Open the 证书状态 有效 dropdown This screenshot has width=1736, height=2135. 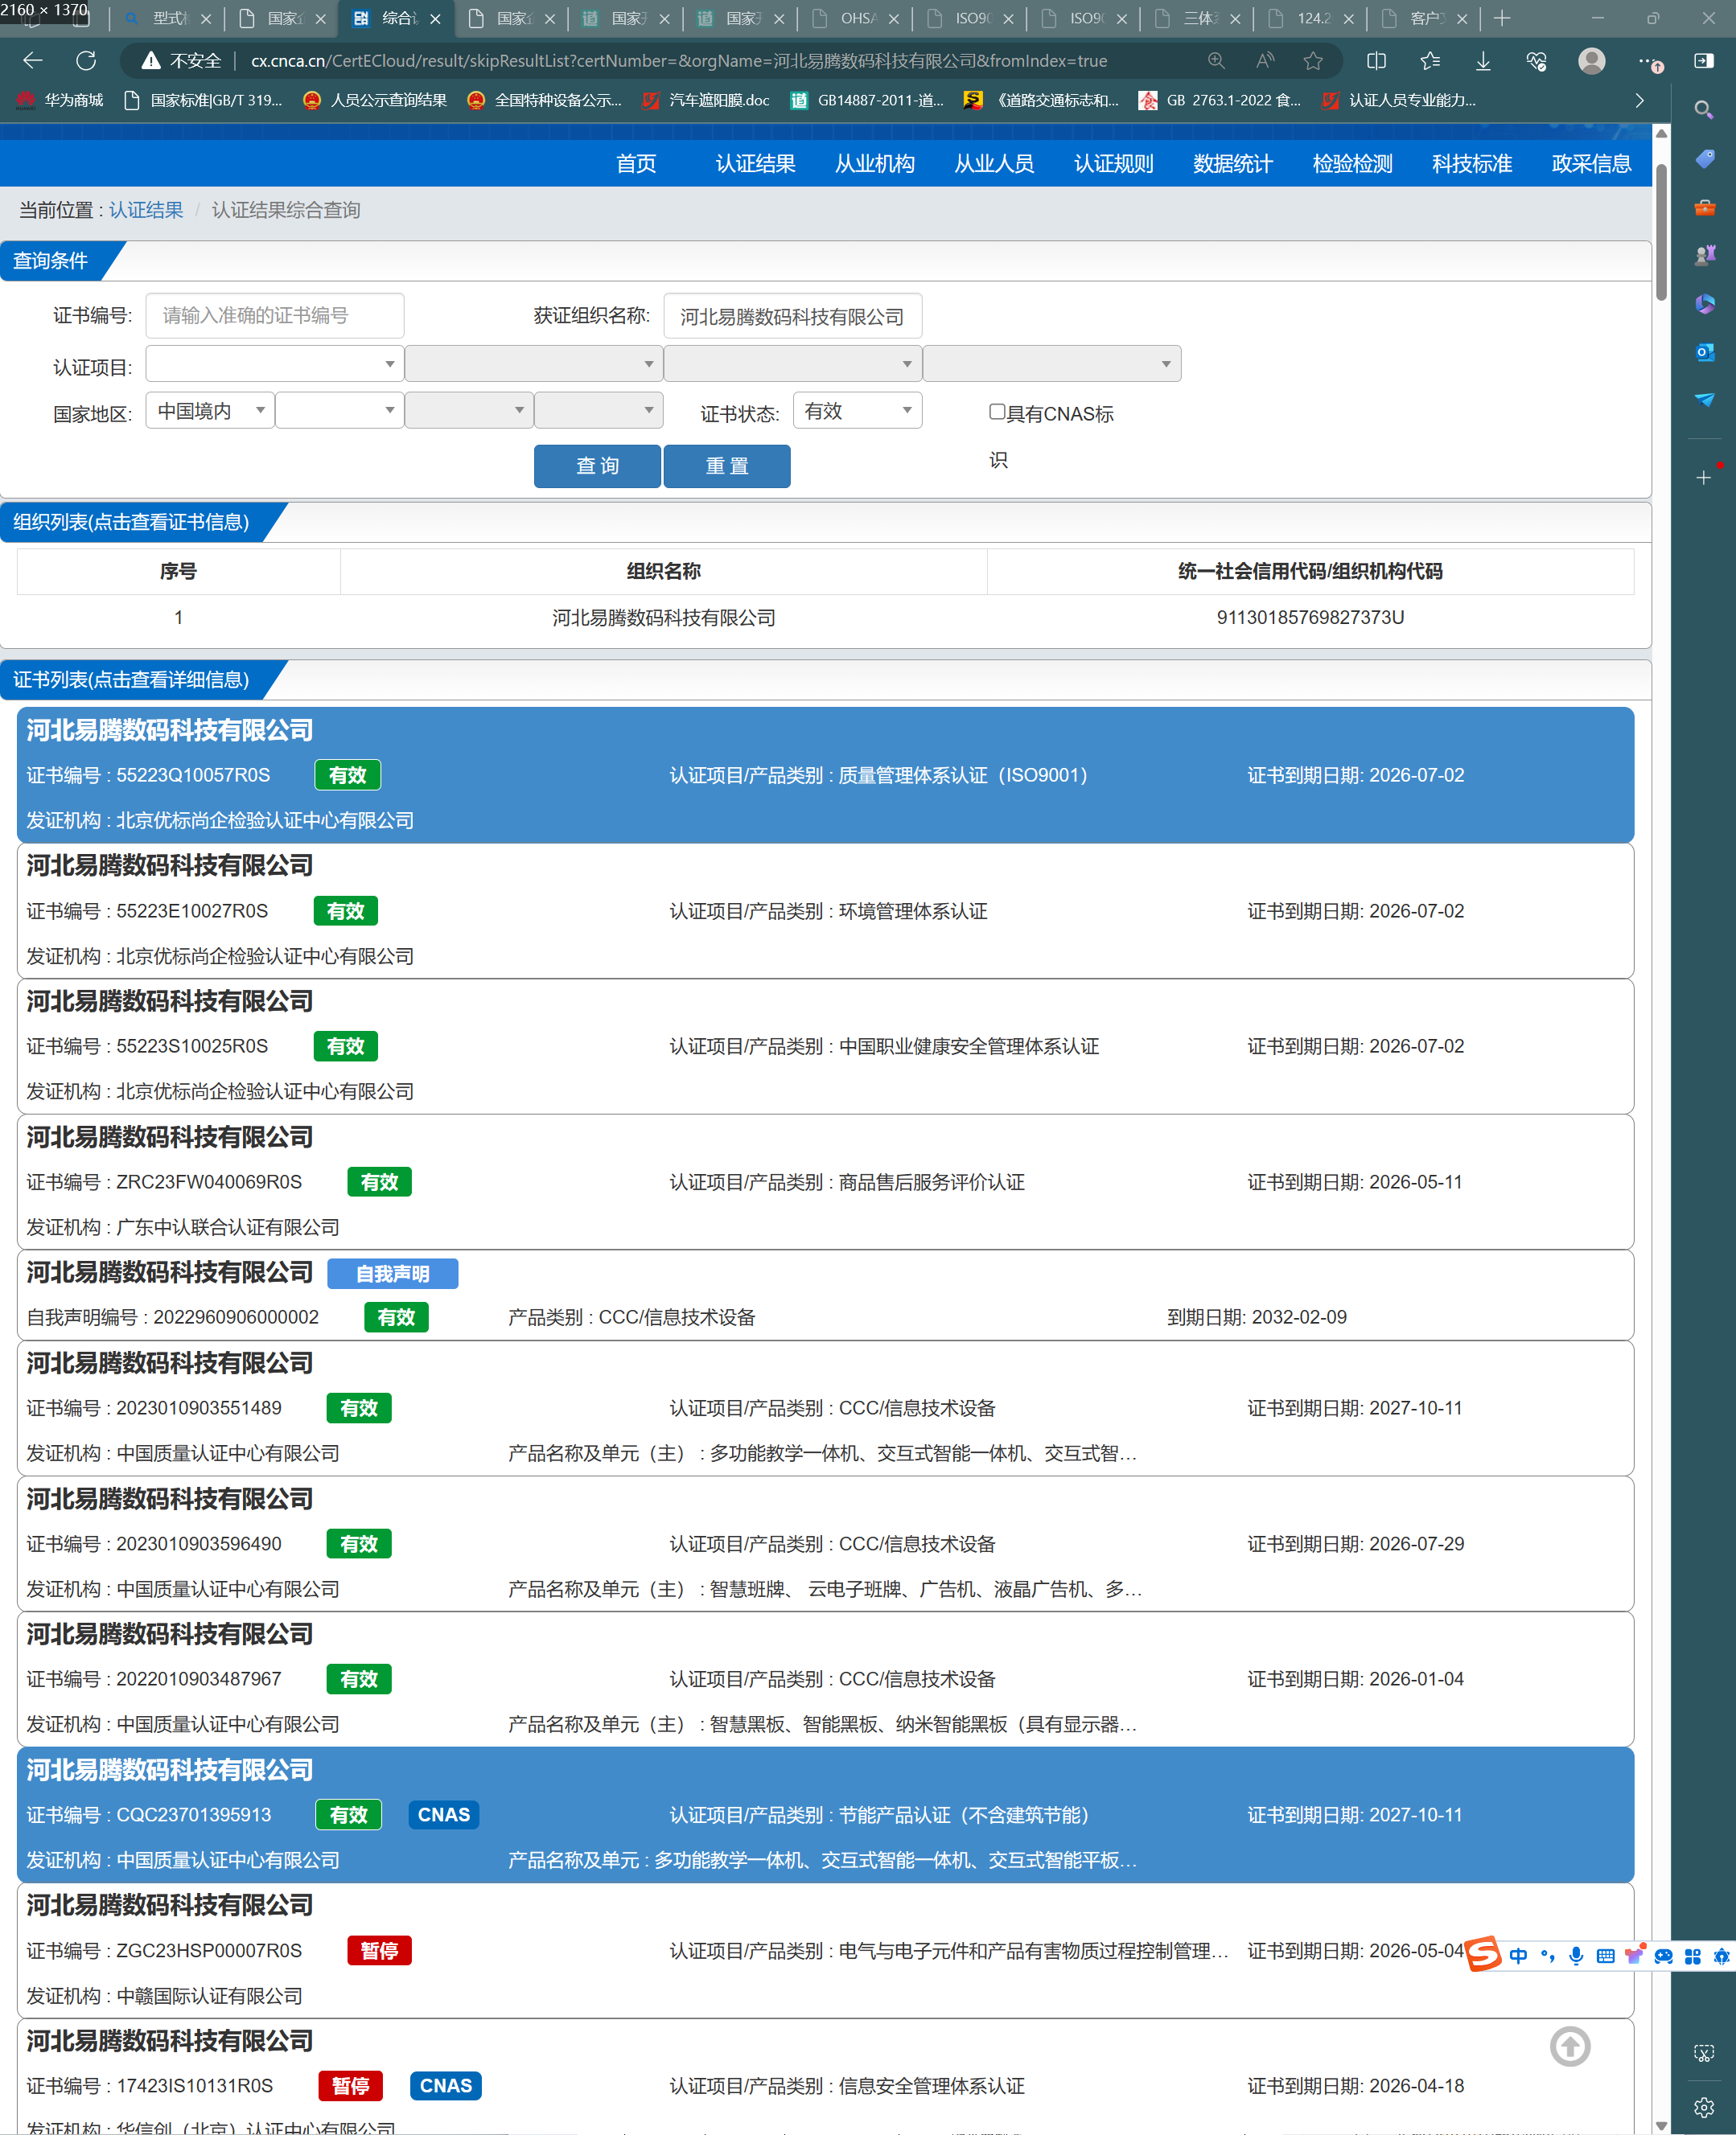click(x=857, y=410)
